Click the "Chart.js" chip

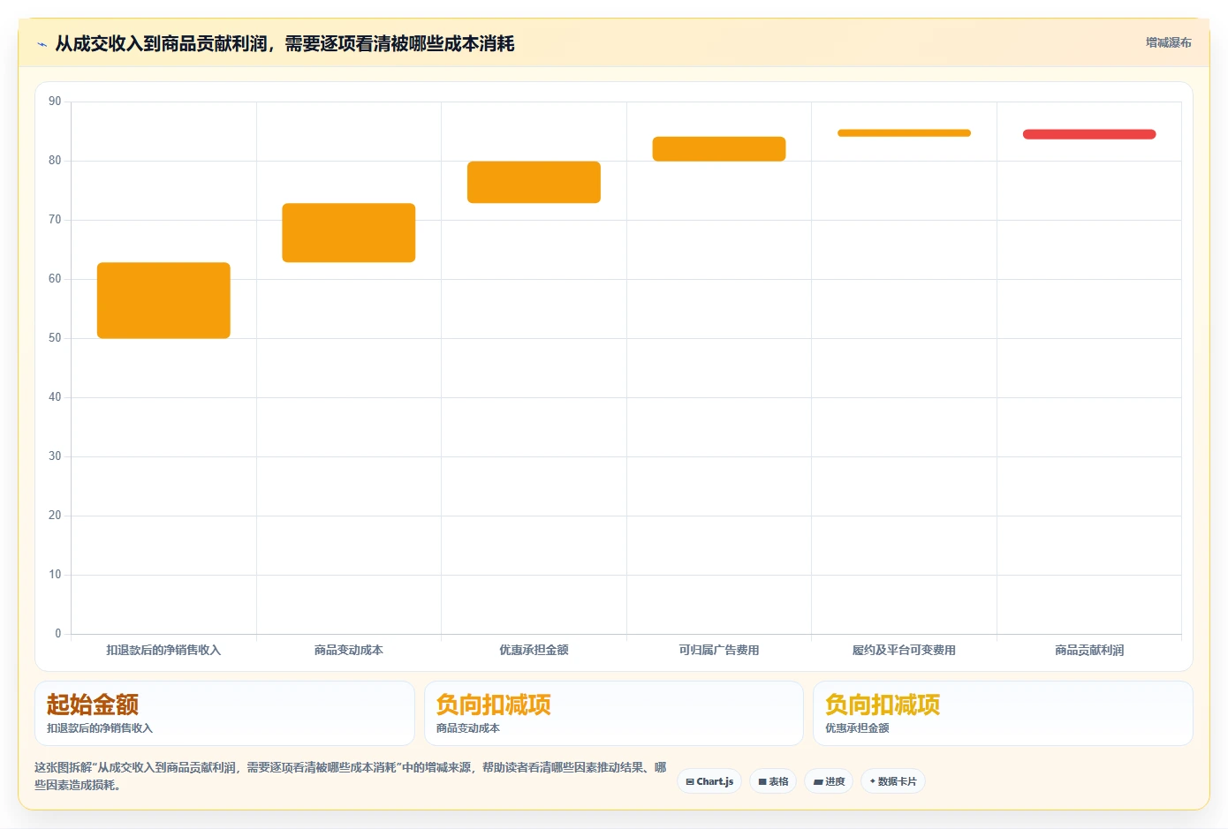point(709,781)
